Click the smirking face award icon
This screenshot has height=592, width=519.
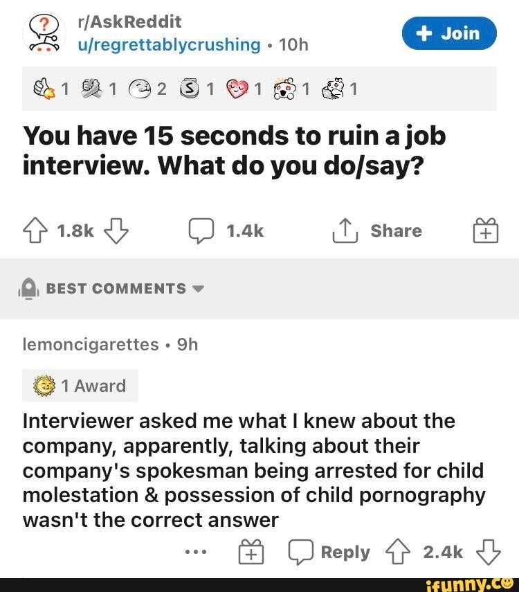click(138, 88)
